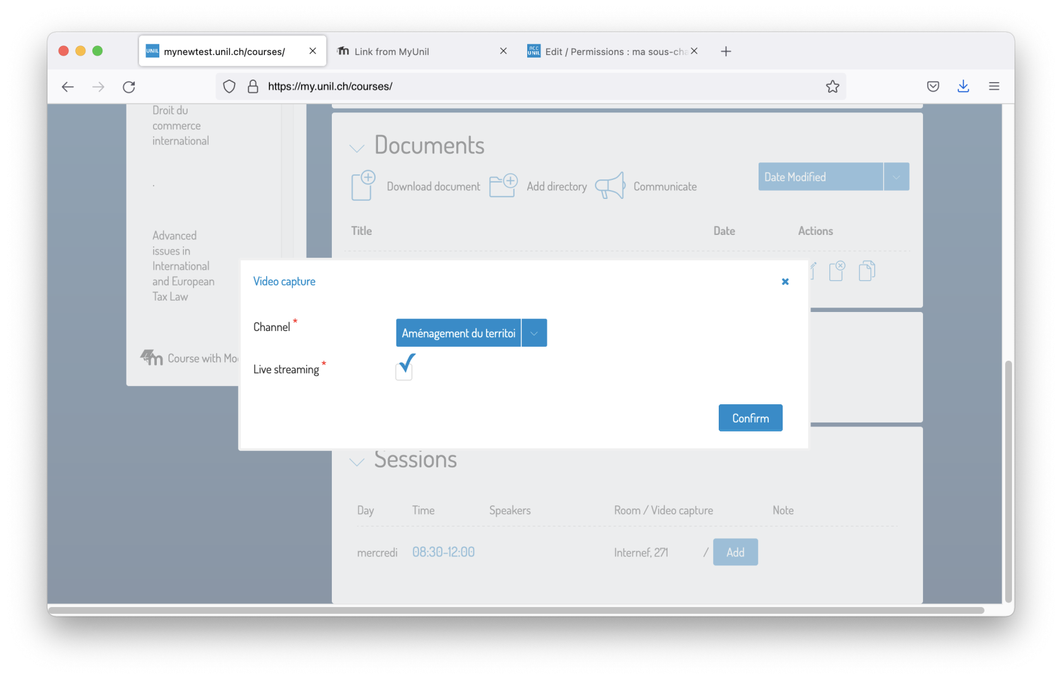Bookmark this page with the star icon
Screen dimensions: 1062x679
click(x=833, y=87)
